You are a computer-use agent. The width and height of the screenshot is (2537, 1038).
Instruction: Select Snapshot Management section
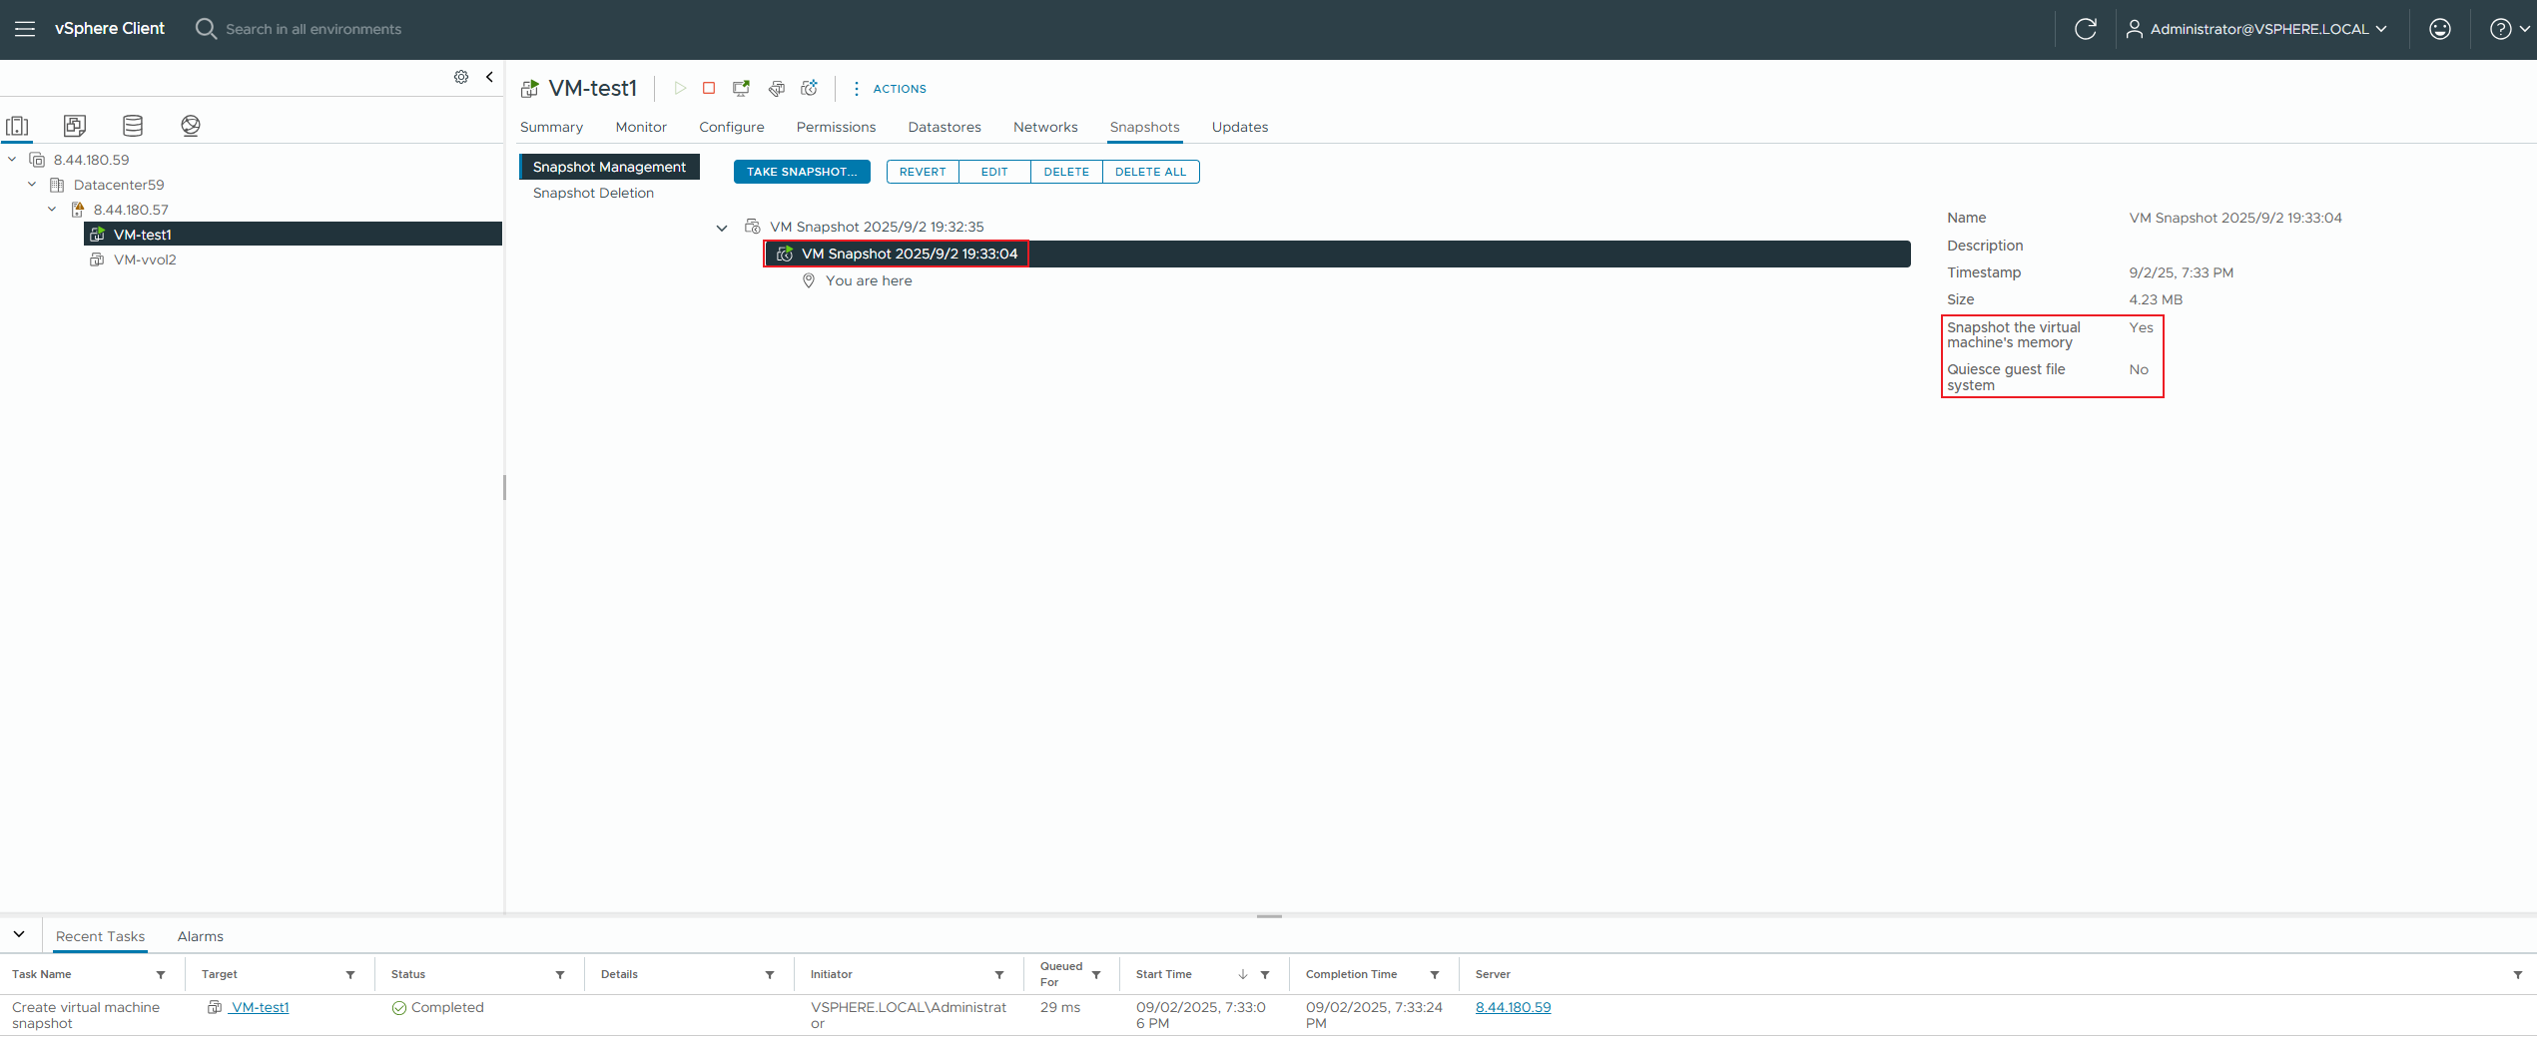point(609,167)
